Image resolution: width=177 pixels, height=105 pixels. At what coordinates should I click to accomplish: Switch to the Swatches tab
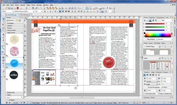tap(152, 18)
